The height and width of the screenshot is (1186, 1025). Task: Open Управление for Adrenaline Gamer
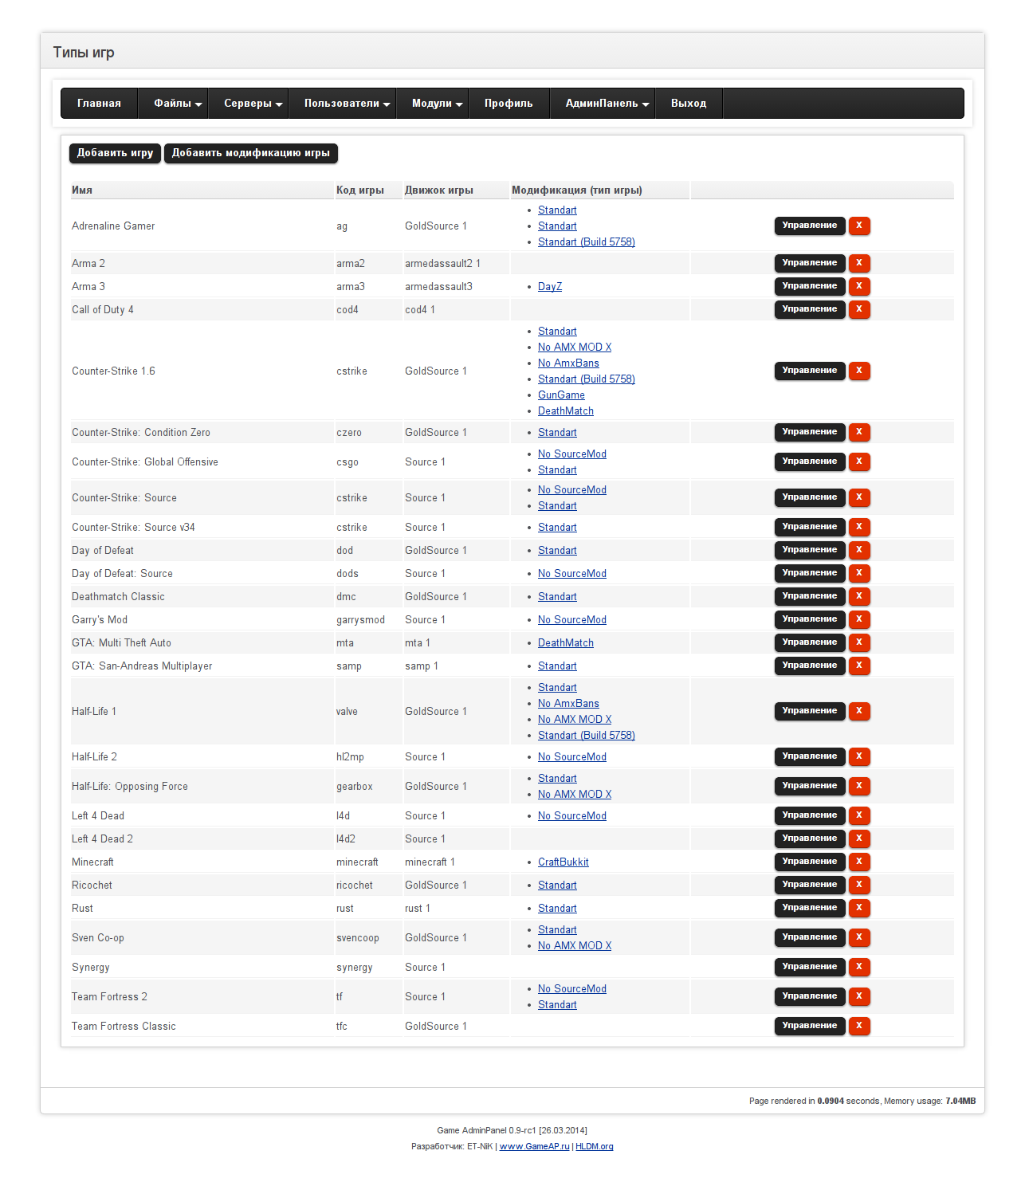coord(810,226)
